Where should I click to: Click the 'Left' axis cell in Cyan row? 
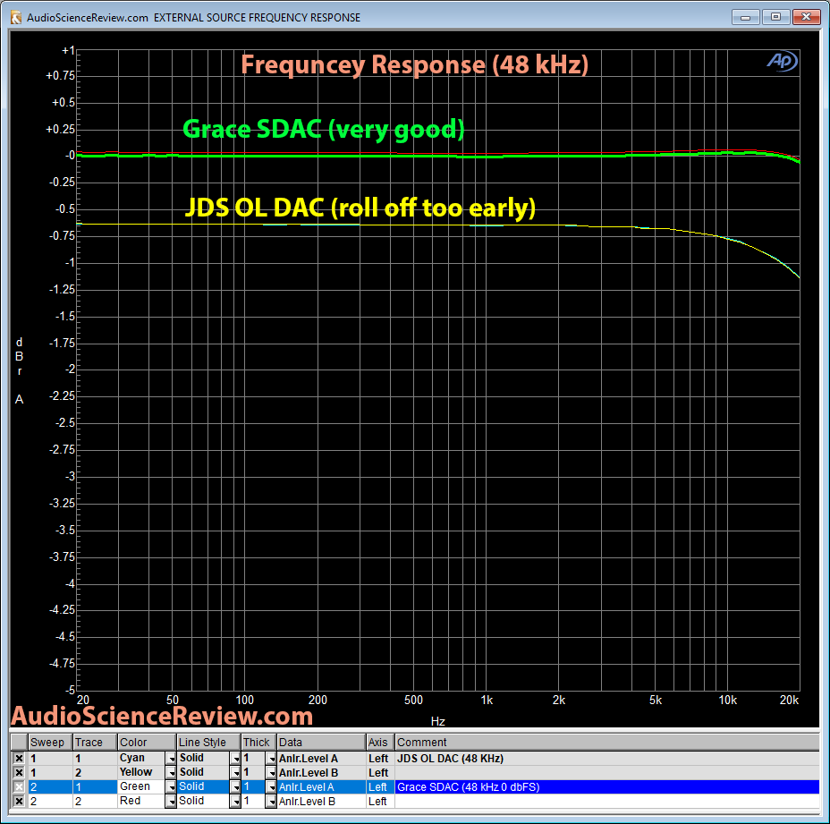tap(379, 759)
